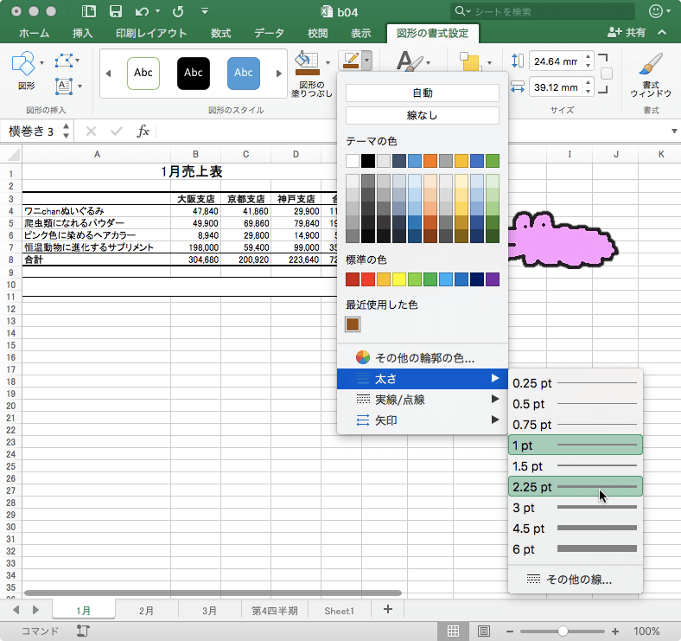Click the fx insert function icon
The width and height of the screenshot is (681, 641).
143,131
